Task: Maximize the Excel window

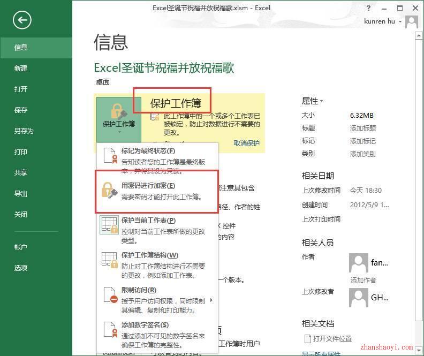Action: click(x=400, y=8)
